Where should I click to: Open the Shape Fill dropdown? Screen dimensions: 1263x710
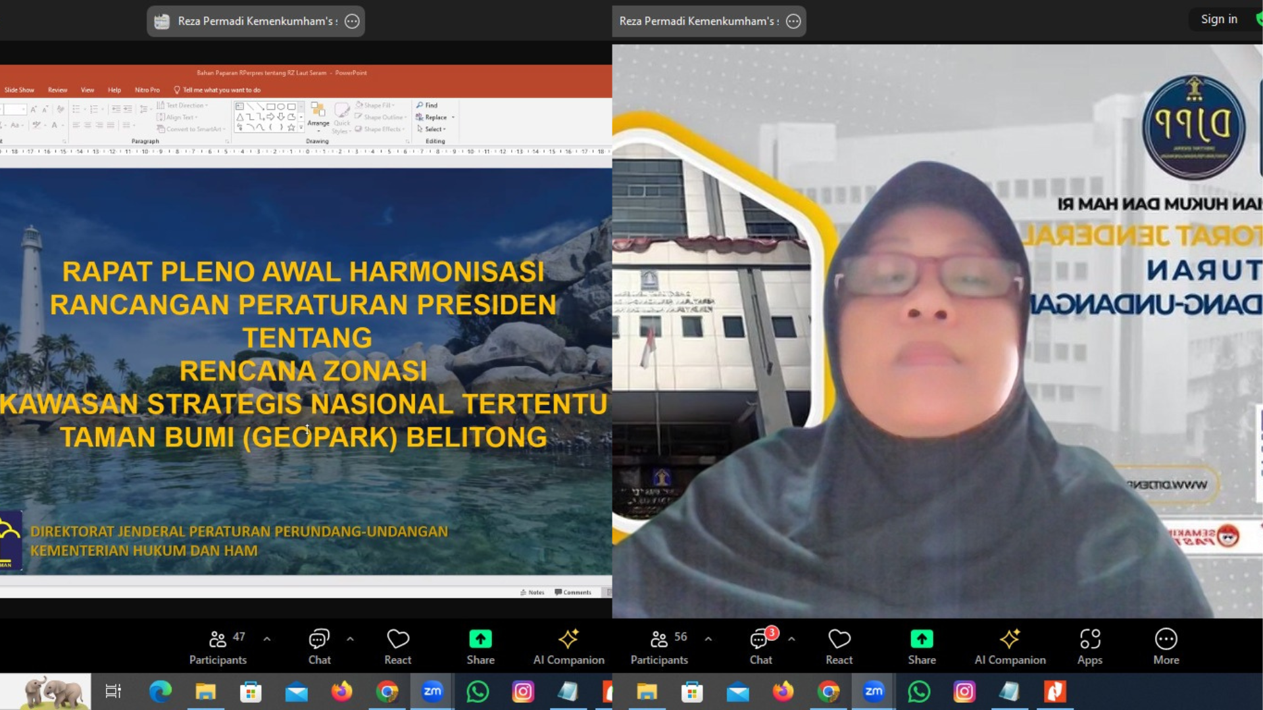click(x=375, y=105)
